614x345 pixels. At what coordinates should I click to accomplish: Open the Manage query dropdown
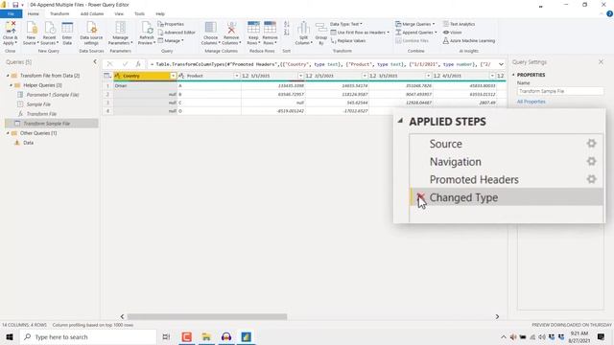[171, 40]
